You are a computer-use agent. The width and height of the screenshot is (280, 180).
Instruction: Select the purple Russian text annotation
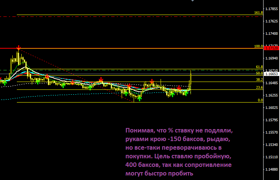click(x=179, y=152)
